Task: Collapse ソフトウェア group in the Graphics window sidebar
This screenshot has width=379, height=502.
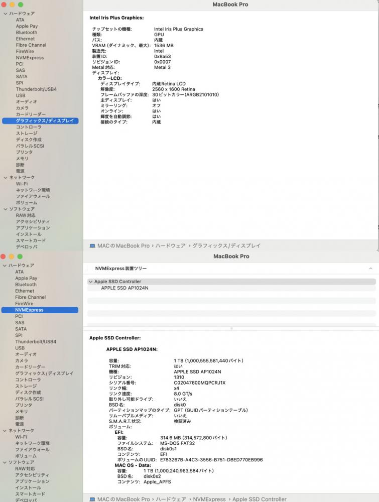Action: (x=6, y=209)
